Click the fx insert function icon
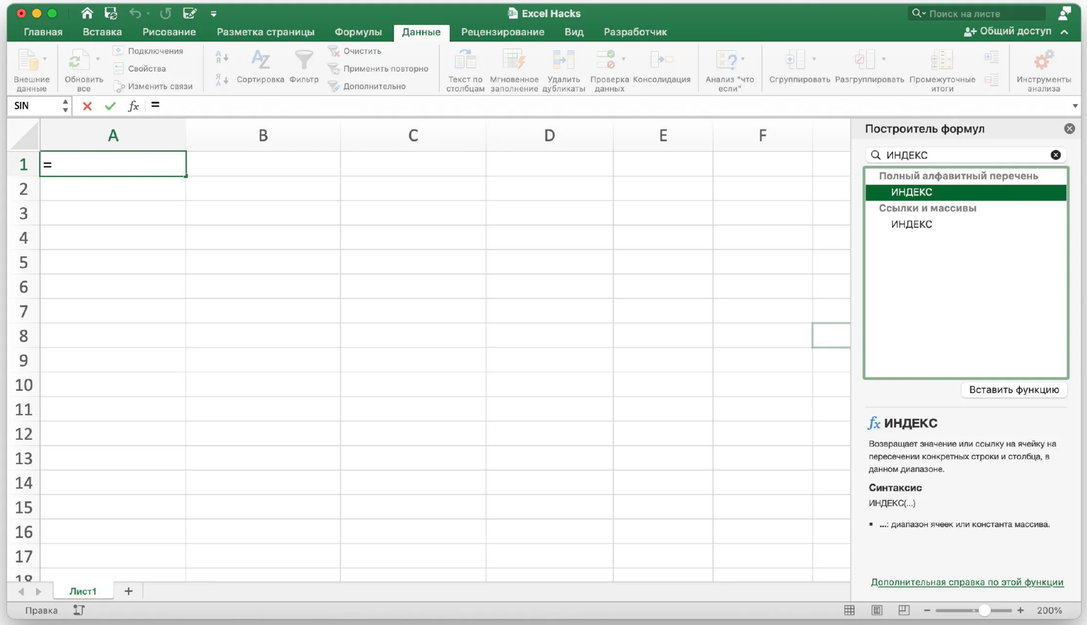Viewport: 1087px width, 625px height. pos(133,106)
